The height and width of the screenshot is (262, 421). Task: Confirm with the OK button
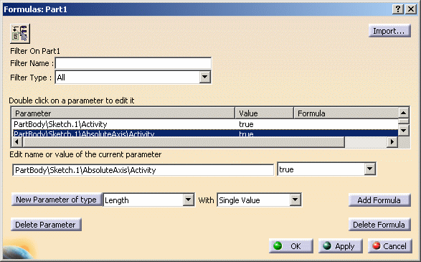[x=290, y=246]
